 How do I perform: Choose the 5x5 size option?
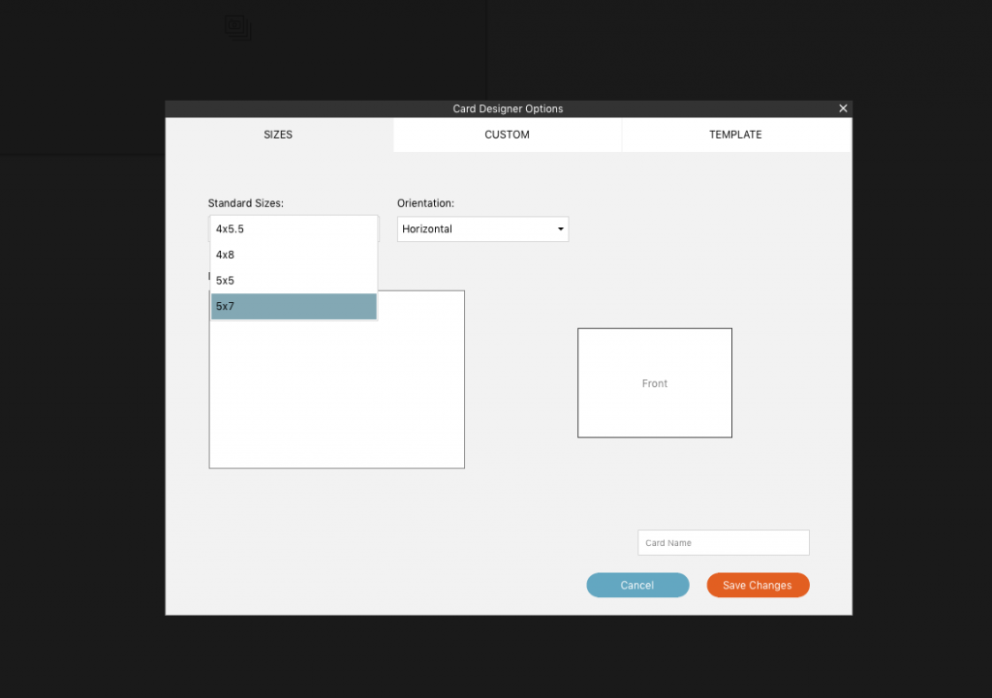pos(294,281)
